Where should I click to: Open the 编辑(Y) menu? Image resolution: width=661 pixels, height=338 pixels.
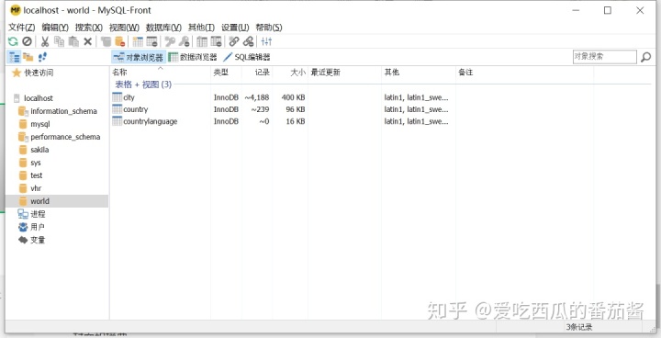pos(55,28)
